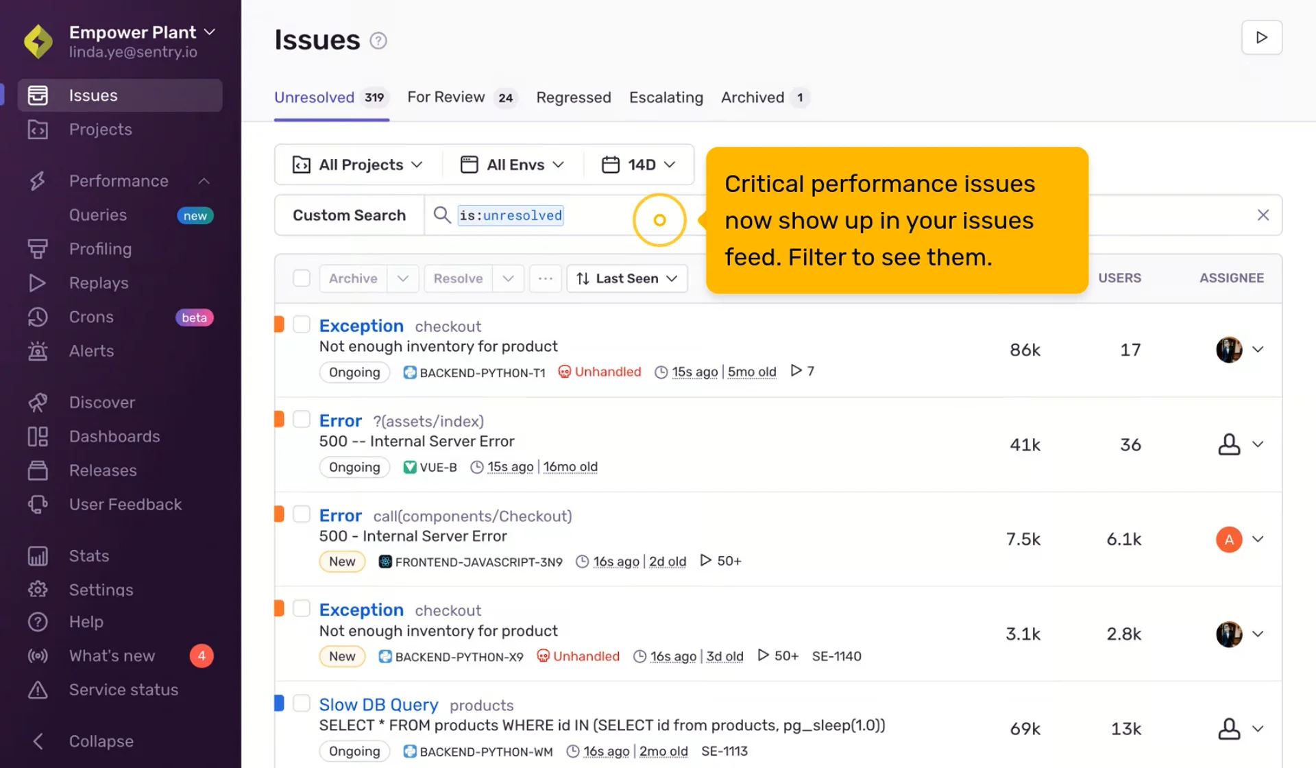1316x768 pixels.
Task: Switch to the Unresolved tab
Action: [x=332, y=97]
